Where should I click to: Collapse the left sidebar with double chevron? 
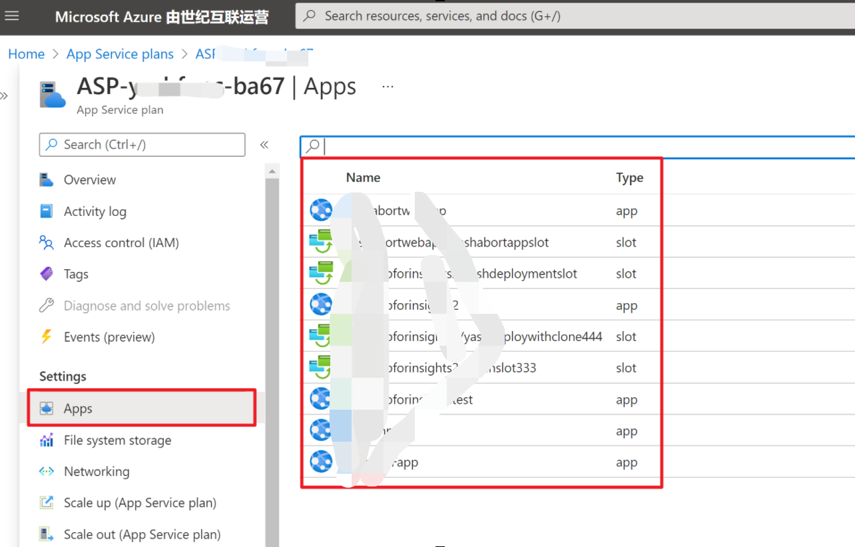tap(264, 145)
